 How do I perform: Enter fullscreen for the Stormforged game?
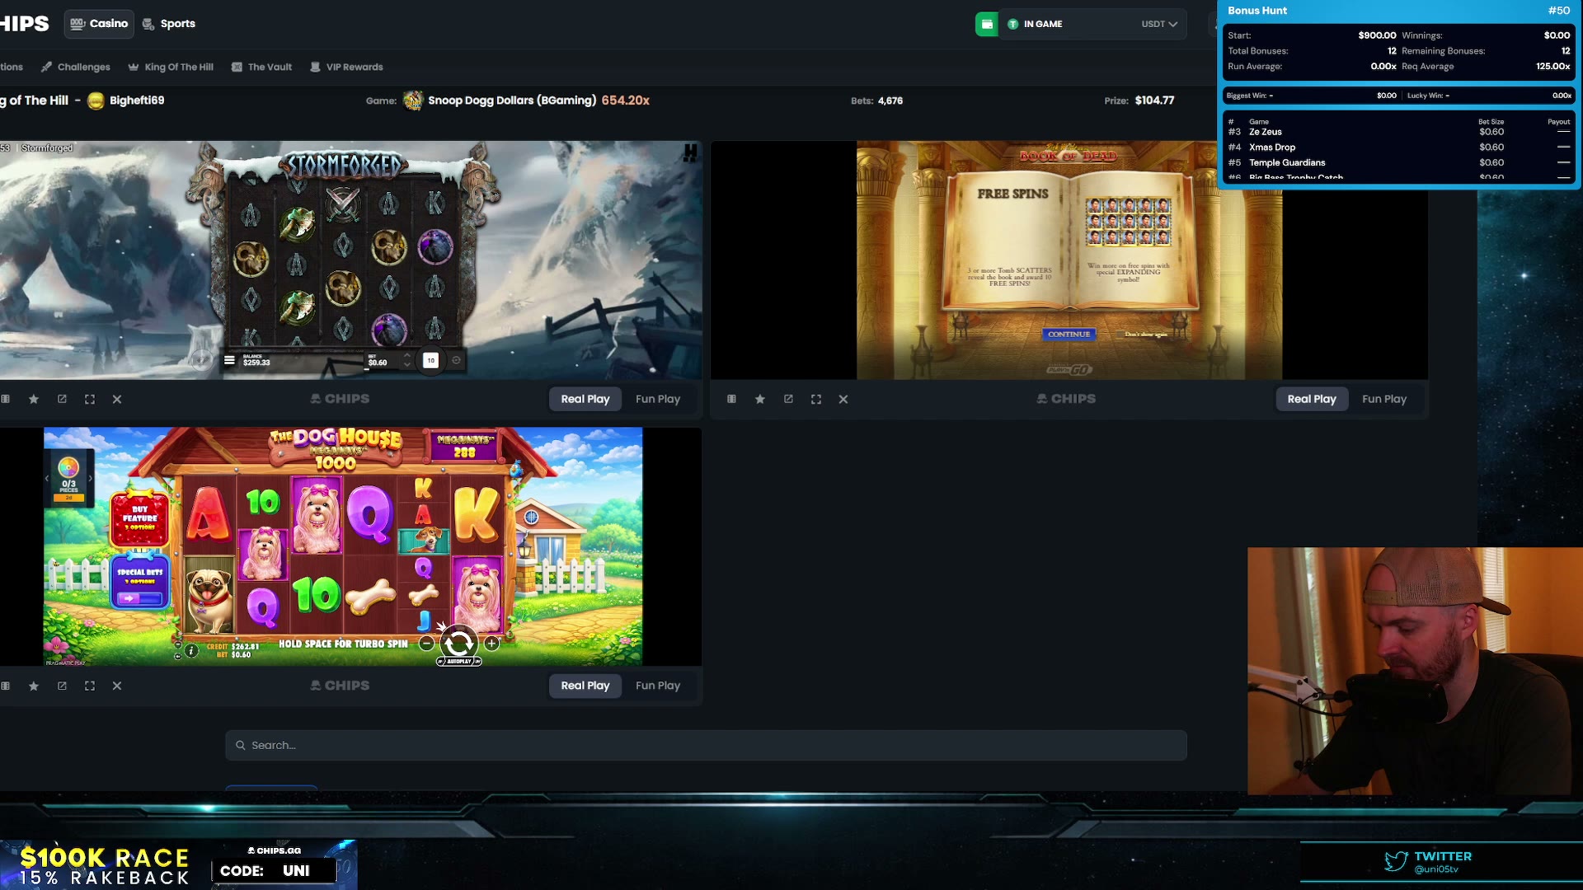click(90, 399)
